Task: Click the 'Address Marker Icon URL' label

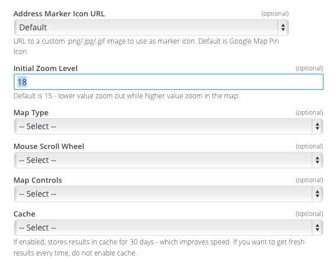Action: (59, 14)
